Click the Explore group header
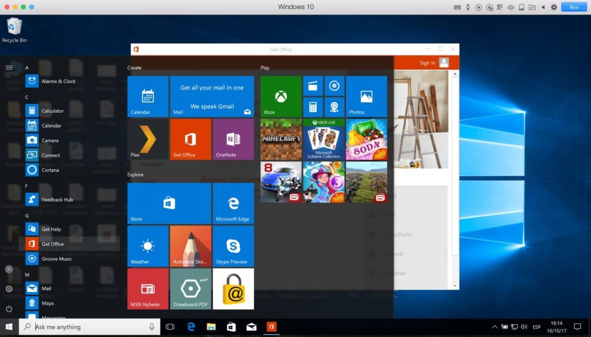Image resolution: width=591 pixels, height=337 pixels. coord(135,174)
